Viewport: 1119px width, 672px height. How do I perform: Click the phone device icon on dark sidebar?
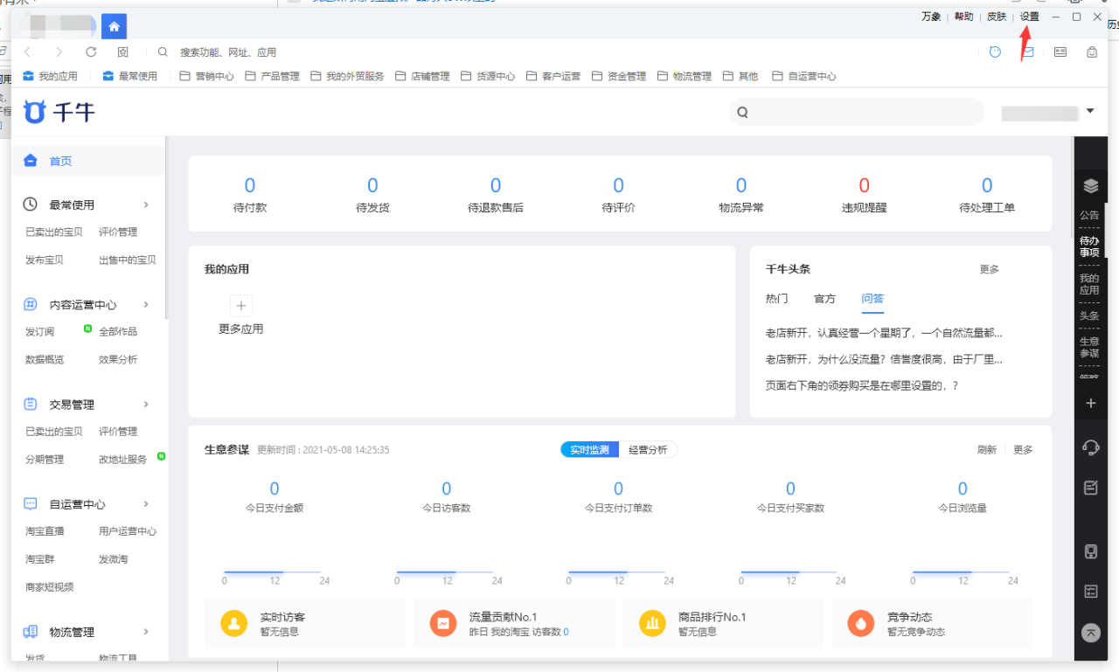tap(1090, 551)
